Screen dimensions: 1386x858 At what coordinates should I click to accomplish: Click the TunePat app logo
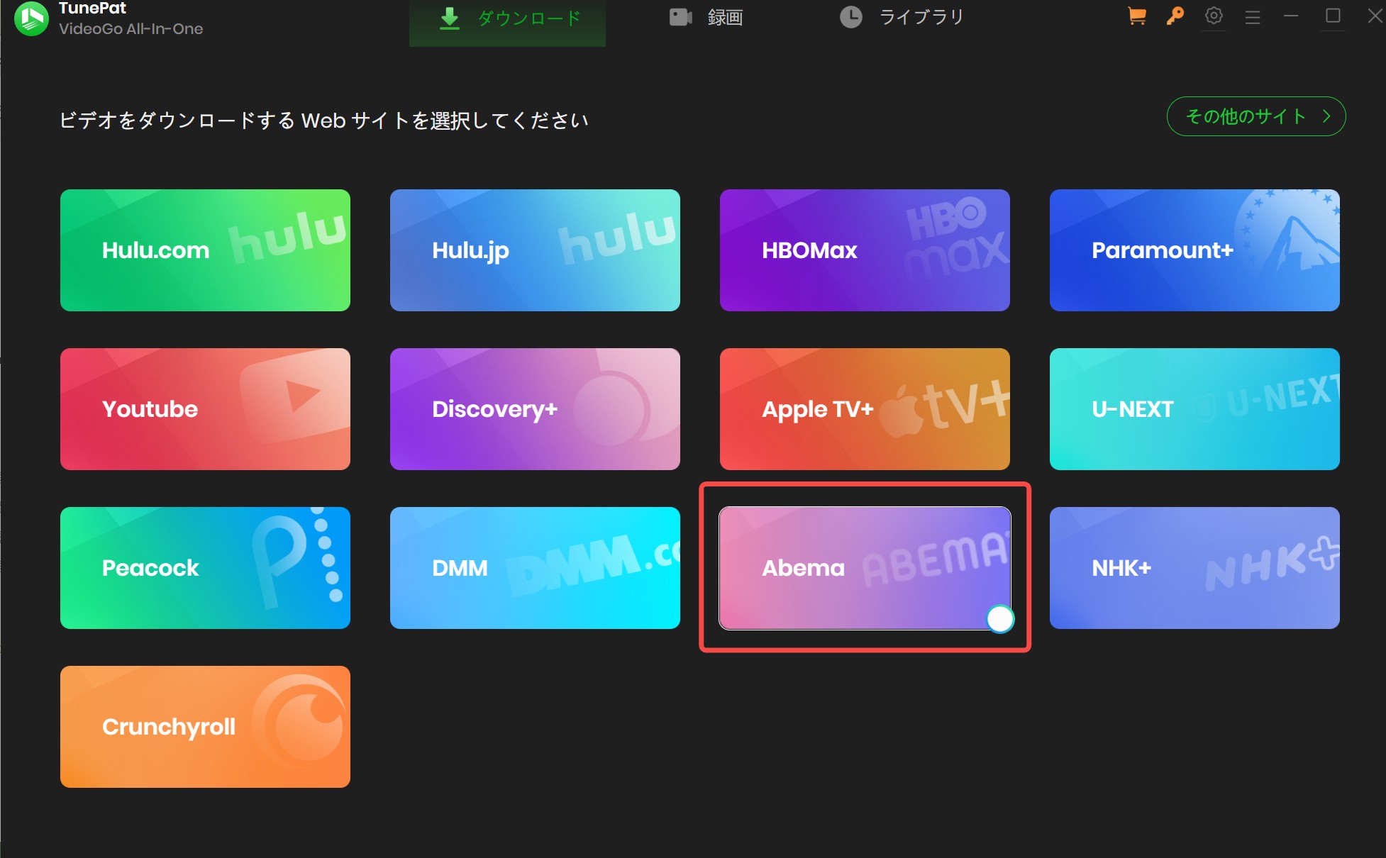31,18
